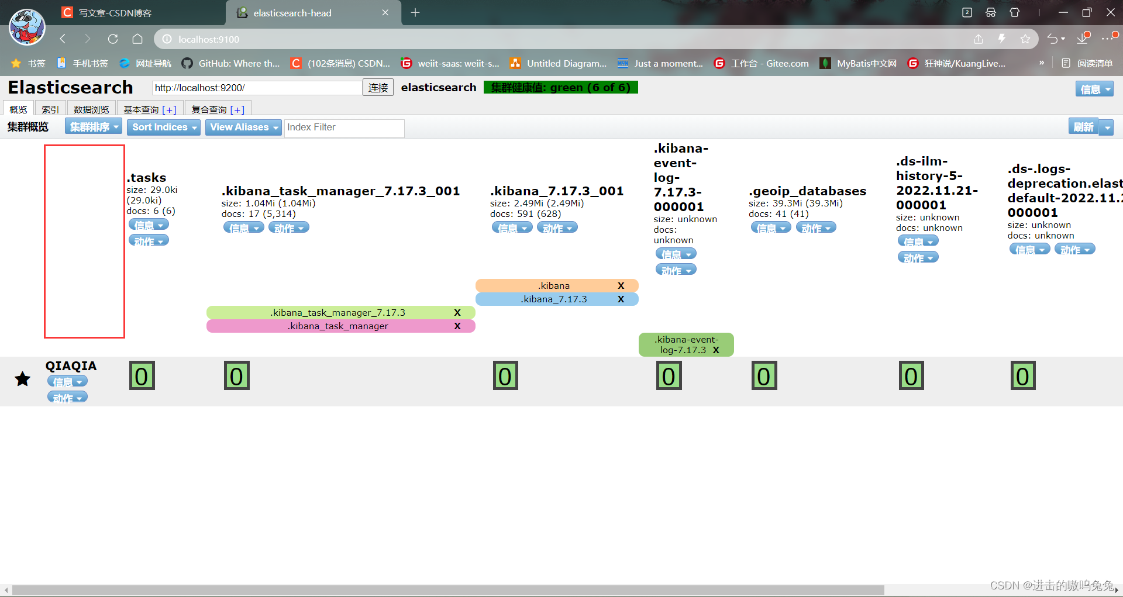The image size is (1123, 597).
Task: Open the top-right 信息 dropdown
Action: (x=1094, y=89)
